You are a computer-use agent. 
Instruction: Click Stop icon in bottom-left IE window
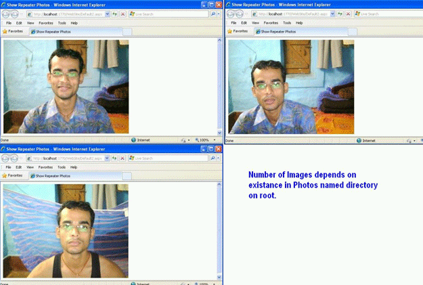point(123,158)
